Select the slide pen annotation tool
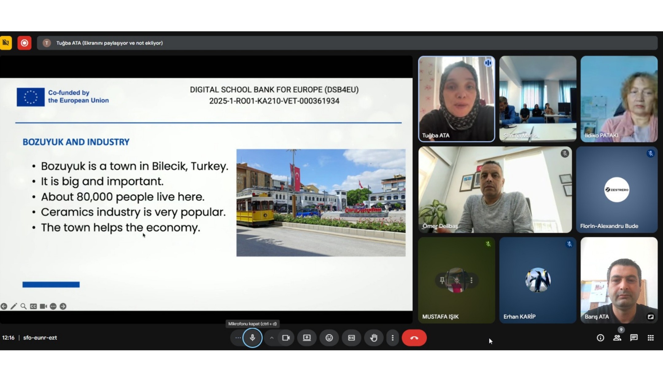This screenshot has height=376, width=663. click(14, 306)
